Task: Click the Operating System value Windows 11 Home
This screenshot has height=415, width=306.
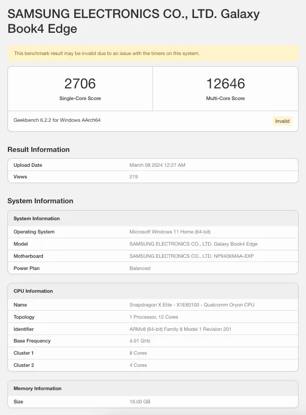Action: (x=170, y=232)
